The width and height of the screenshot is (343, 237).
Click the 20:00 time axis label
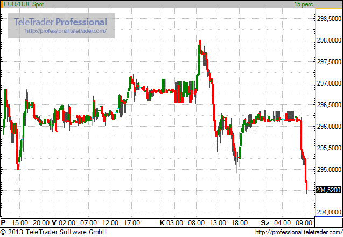(41, 223)
